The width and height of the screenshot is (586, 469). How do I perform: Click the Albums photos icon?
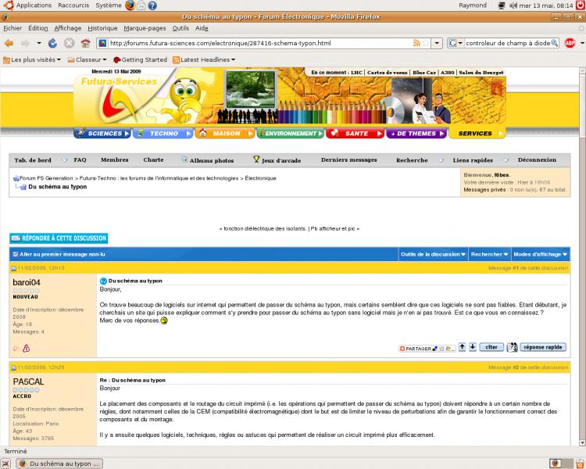184,159
